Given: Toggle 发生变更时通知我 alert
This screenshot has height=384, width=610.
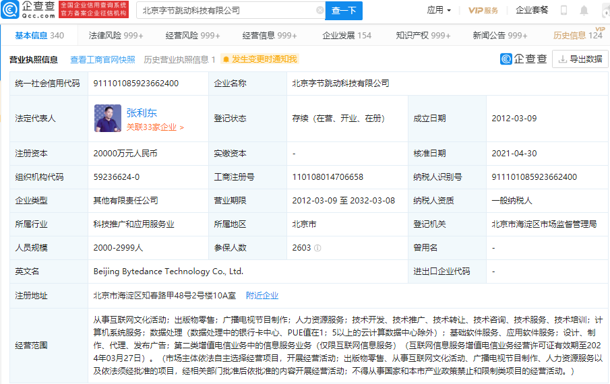Looking at the screenshot, I should (x=260, y=59).
